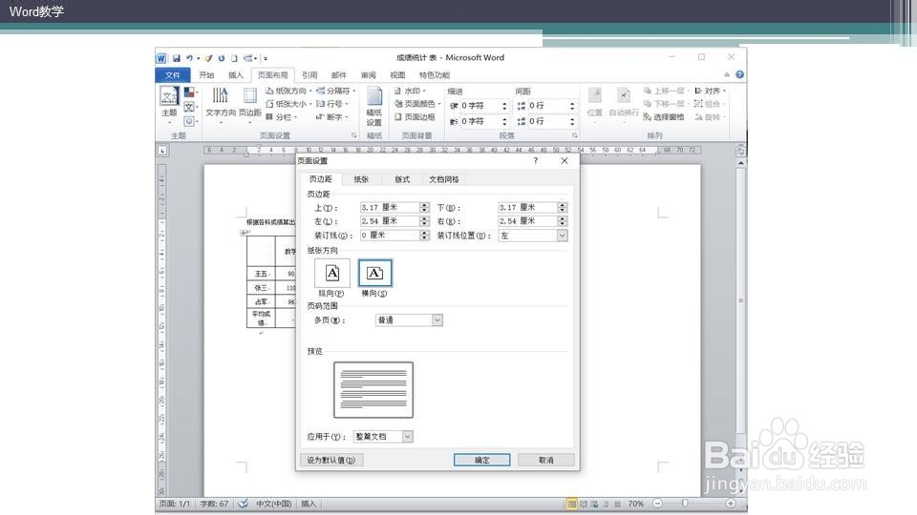The height and width of the screenshot is (515, 917).
Task: Open 纸张大小 paper size menu
Action: coord(288,104)
